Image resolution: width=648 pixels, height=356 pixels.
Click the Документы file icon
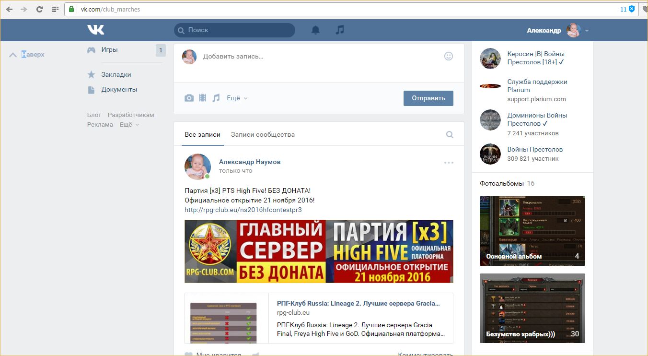click(91, 90)
